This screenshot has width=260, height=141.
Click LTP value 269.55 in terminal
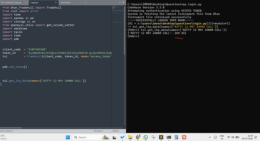tap(180, 33)
